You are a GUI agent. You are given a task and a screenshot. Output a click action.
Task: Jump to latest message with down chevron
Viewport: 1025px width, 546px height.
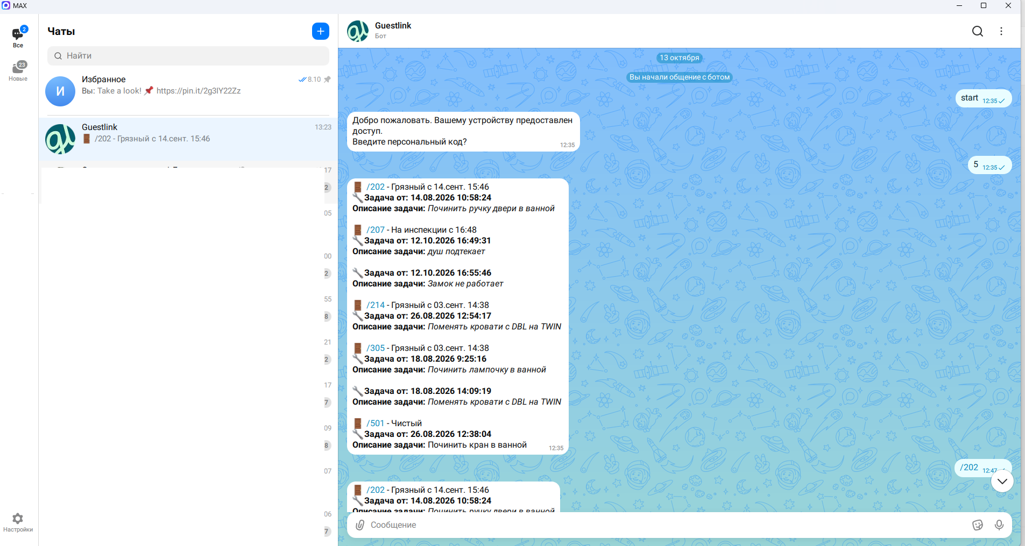pos(1002,482)
